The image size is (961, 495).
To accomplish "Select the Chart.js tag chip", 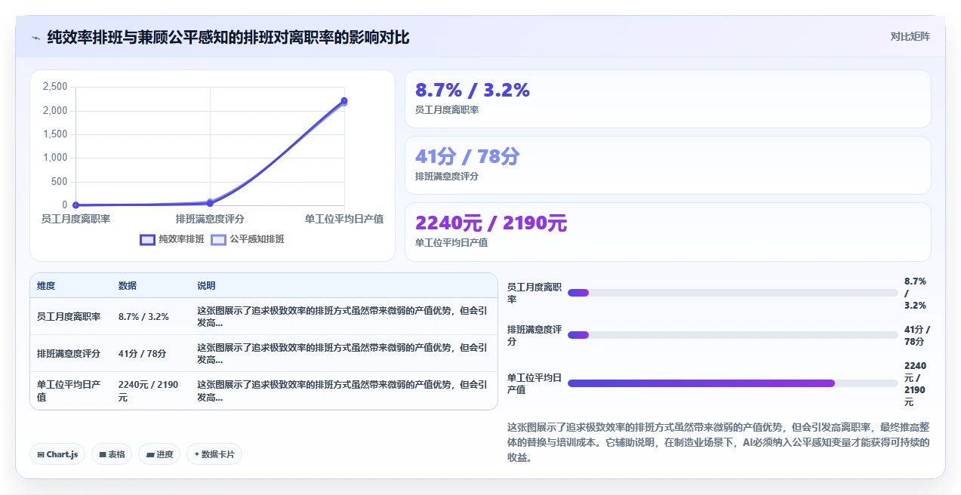I will (57, 454).
